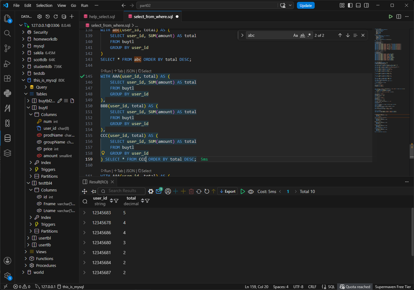Toggle Match Case in find widget

pyautogui.click(x=295, y=35)
